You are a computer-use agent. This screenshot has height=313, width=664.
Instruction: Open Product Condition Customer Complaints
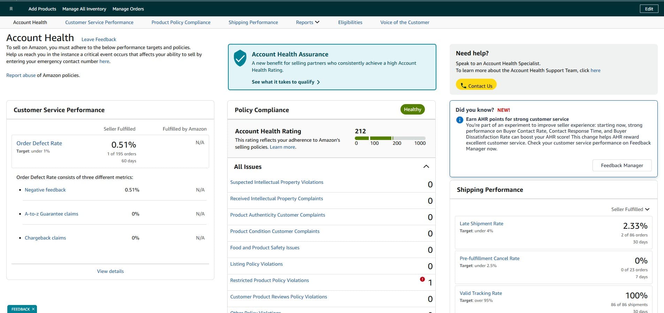(x=275, y=231)
